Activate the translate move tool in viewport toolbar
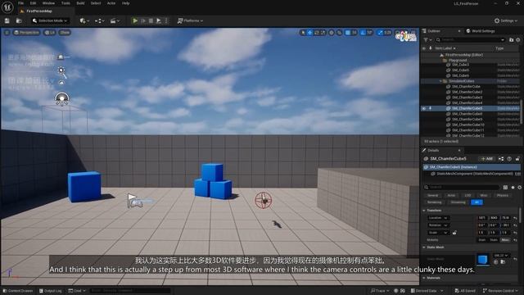The width and height of the screenshot is (524, 295). tap(309, 33)
